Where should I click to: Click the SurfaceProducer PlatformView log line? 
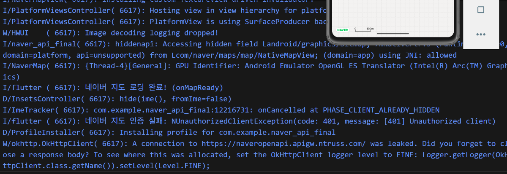click(x=165, y=21)
